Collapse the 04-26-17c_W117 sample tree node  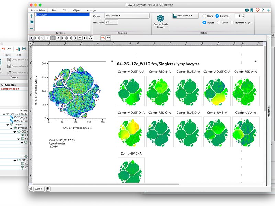pyautogui.click(x=4, y=114)
